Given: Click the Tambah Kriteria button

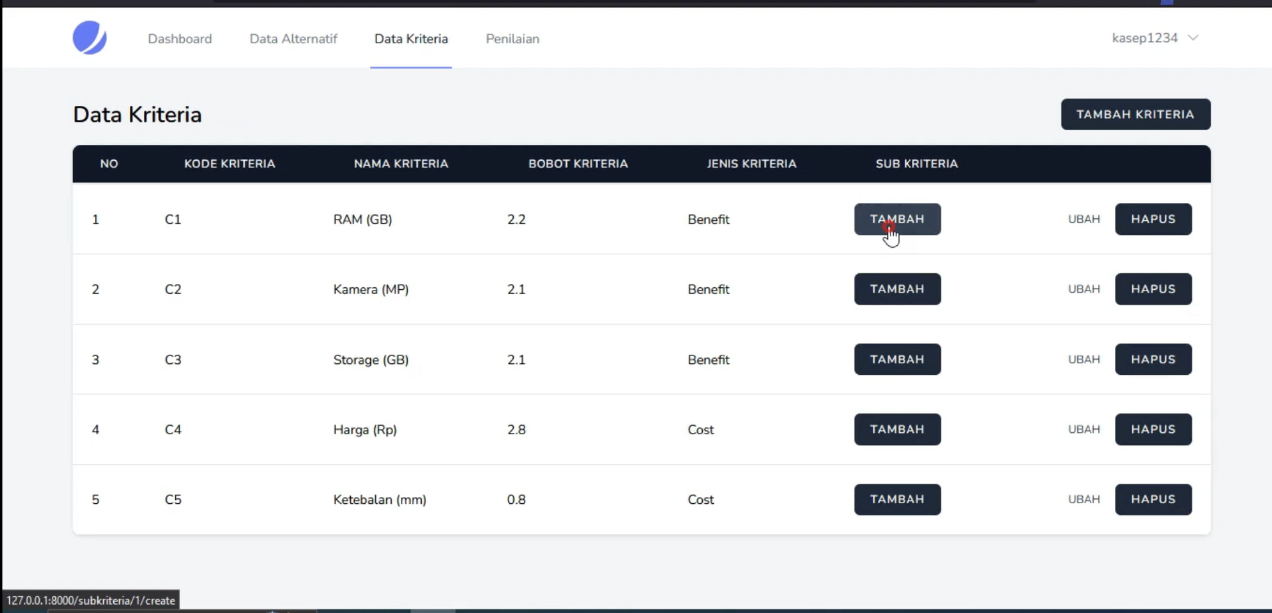Looking at the screenshot, I should point(1135,114).
